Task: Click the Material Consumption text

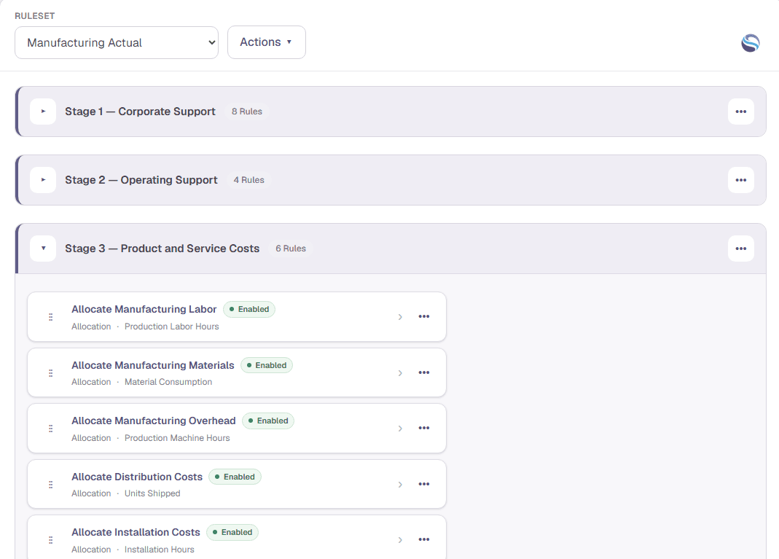Action: pos(168,382)
